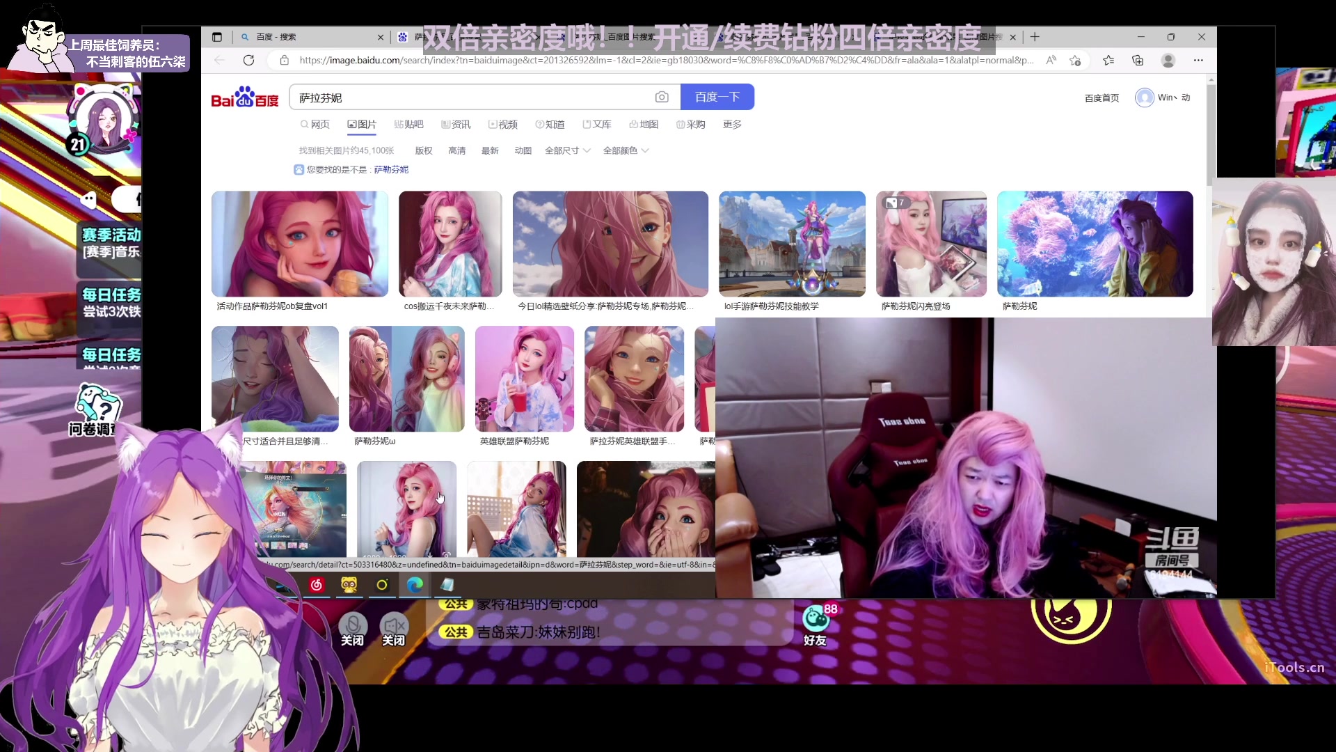Open the 百度首页 link
The image size is (1336, 752).
coord(1102,98)
